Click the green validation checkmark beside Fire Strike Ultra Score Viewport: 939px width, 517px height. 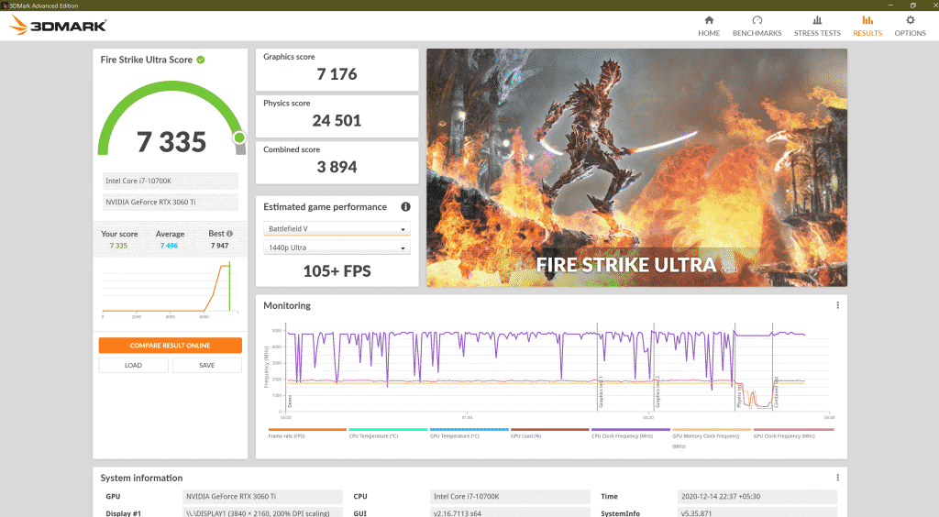[x=201, y=60]
